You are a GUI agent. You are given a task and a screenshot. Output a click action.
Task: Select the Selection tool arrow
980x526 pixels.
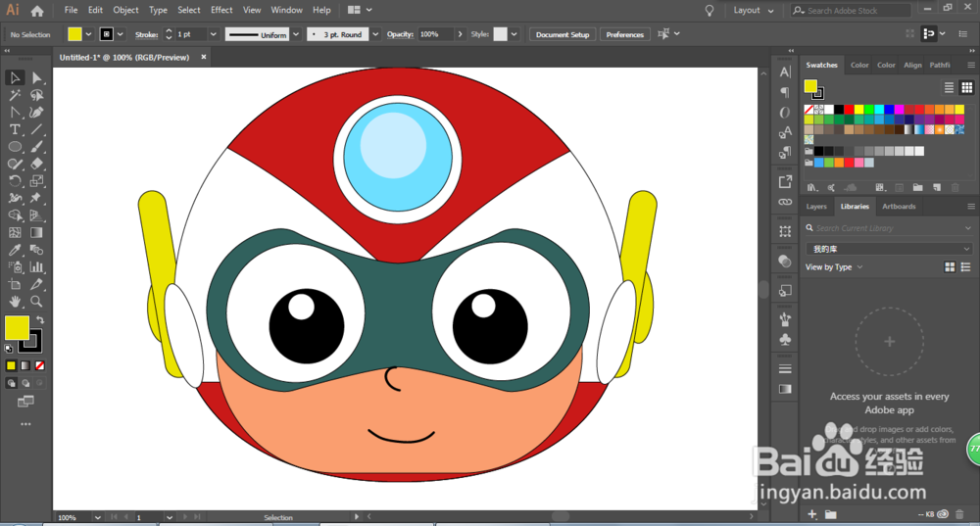tap(15, 77)
